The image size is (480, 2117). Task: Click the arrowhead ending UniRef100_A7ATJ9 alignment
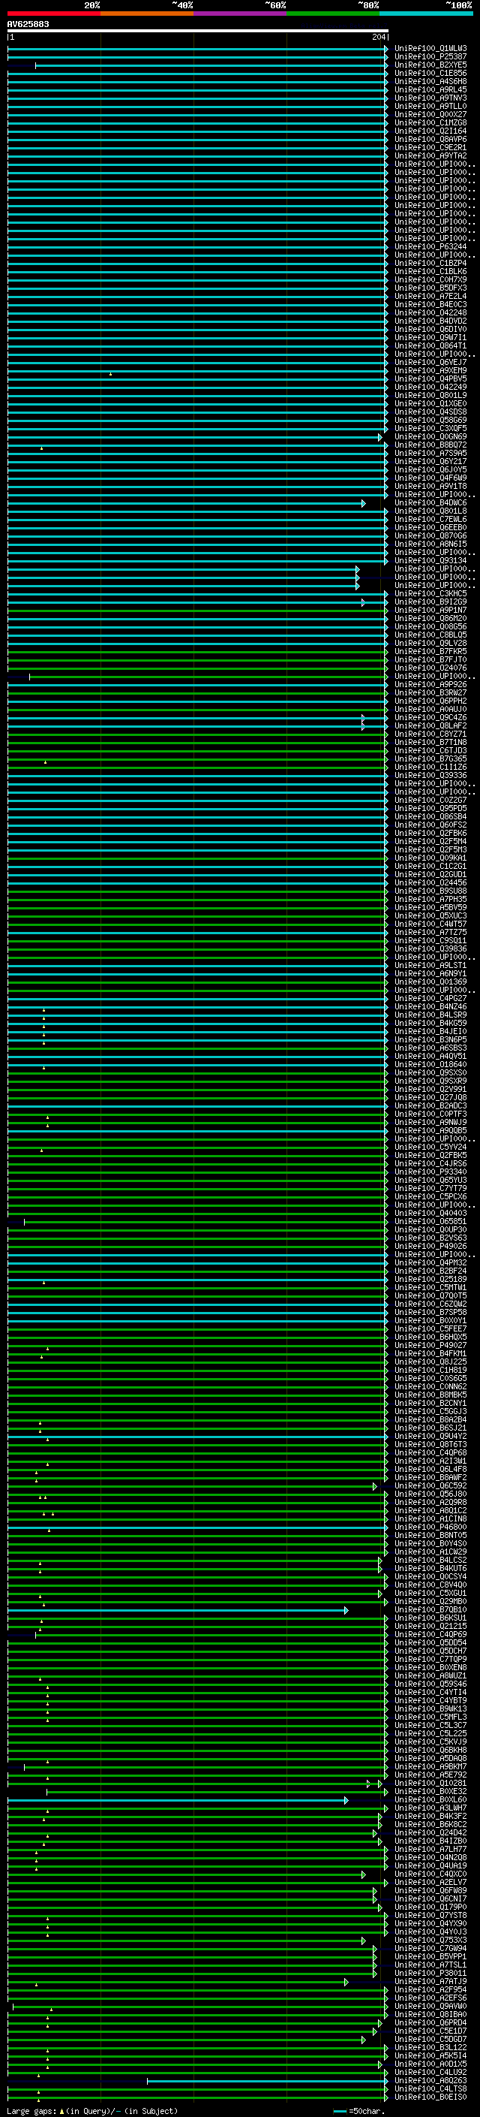[346, 1981]
